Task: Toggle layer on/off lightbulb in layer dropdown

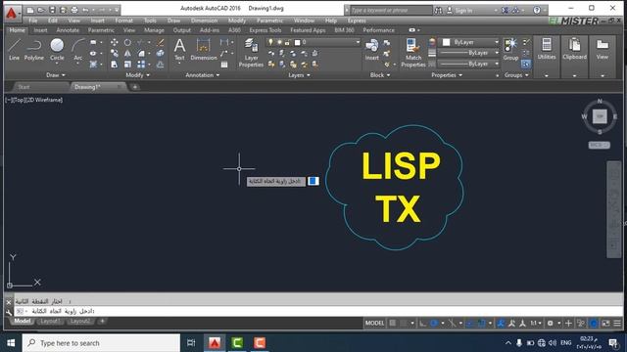Action: [x=270, y=42]
